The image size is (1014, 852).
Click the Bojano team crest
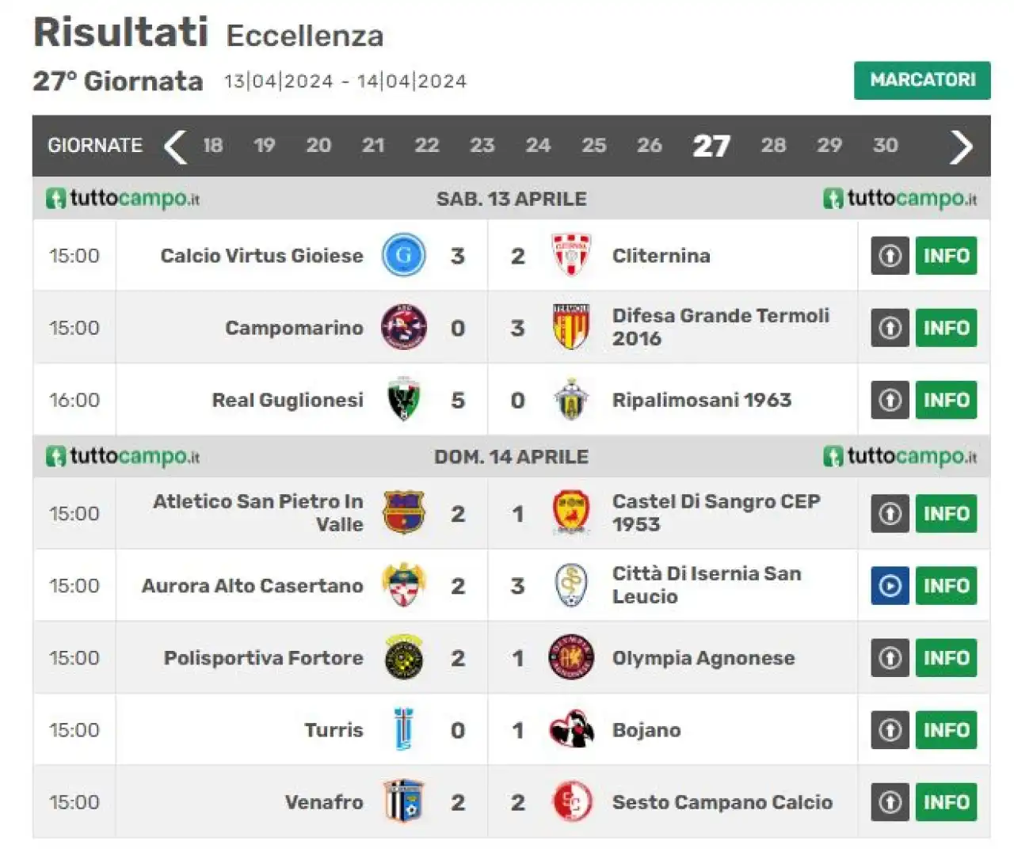(571, 729)
